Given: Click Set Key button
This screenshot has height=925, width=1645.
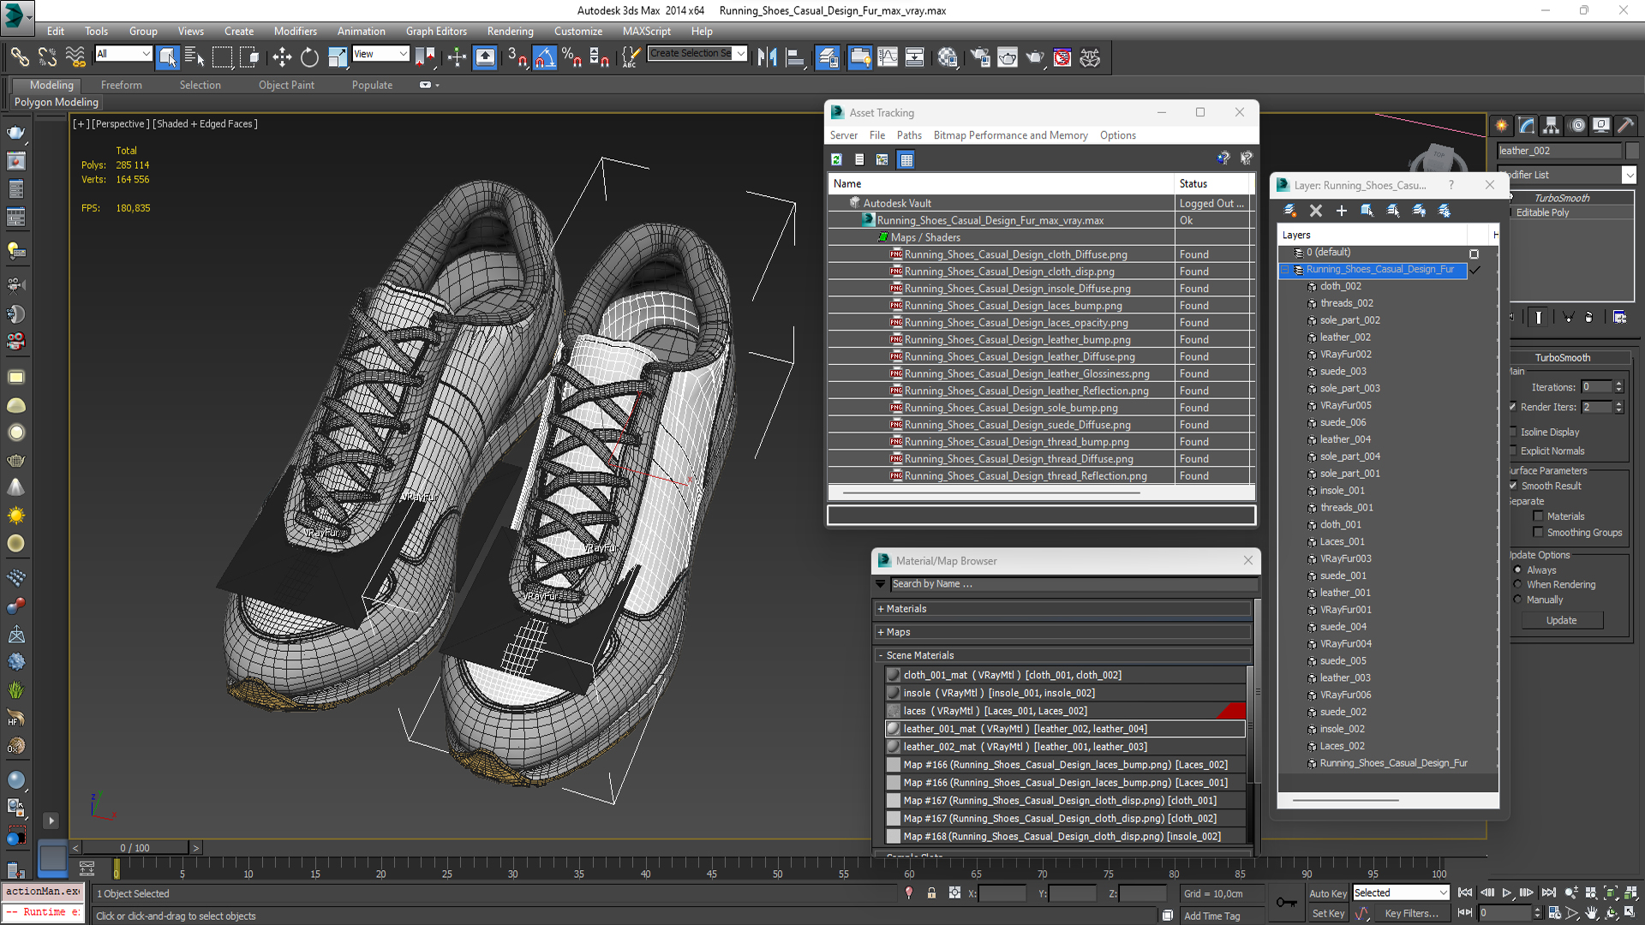Looking at the screenshot, I should [x=1327, y=914].
